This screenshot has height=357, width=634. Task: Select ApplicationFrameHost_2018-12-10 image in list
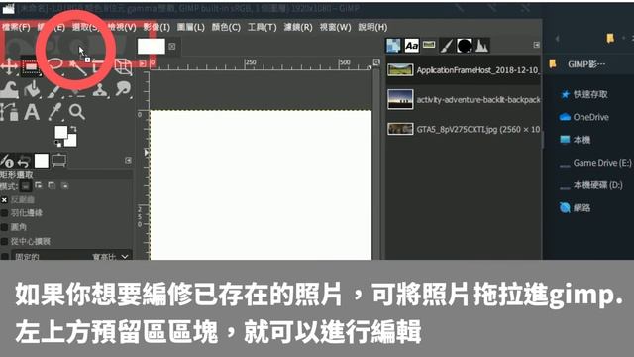click(464, 70)
